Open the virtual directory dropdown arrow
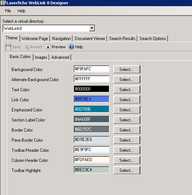The width and height of the screenshot is (192, 195). click(x=92, y=28)
